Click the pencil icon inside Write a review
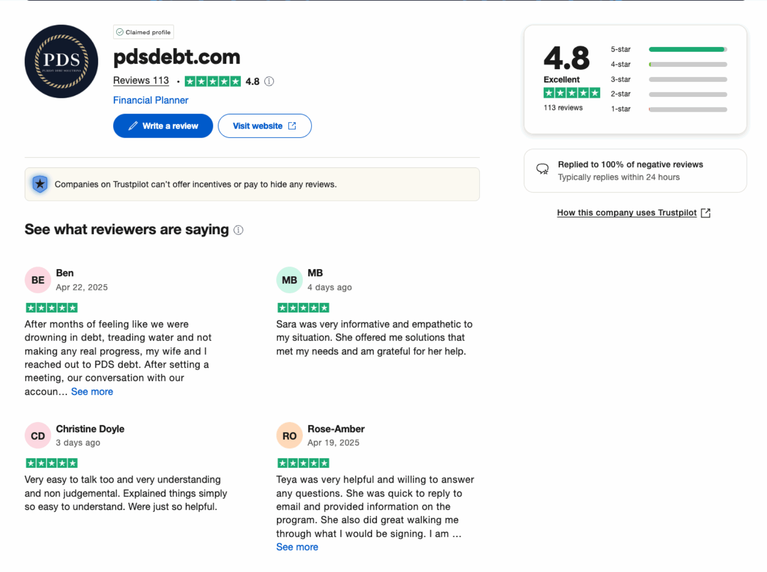The width and height of the screenshot is (767, 572). pyautogui.click(x=133, y=126)
